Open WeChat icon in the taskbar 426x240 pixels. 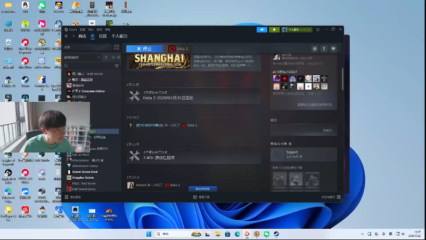[x=267, y=234]
